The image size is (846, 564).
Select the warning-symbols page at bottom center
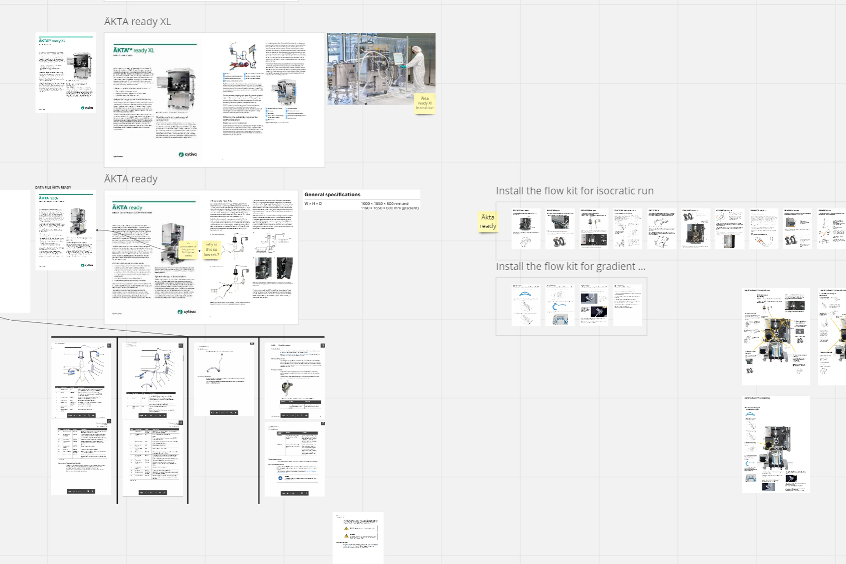[x=358, y=538]
